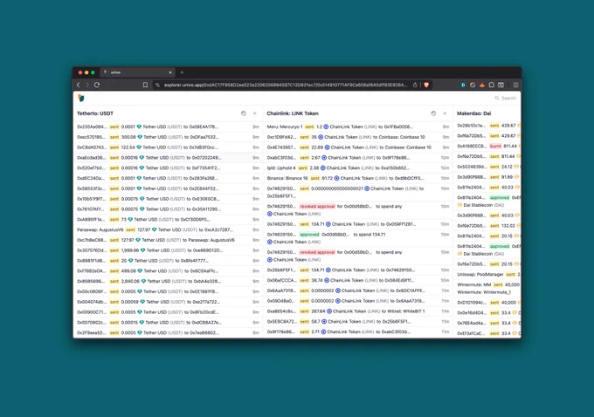Click the share icon in the address bar
This screenshot has width=594, height=417.
pyautogui.click(x=415, y=85)
